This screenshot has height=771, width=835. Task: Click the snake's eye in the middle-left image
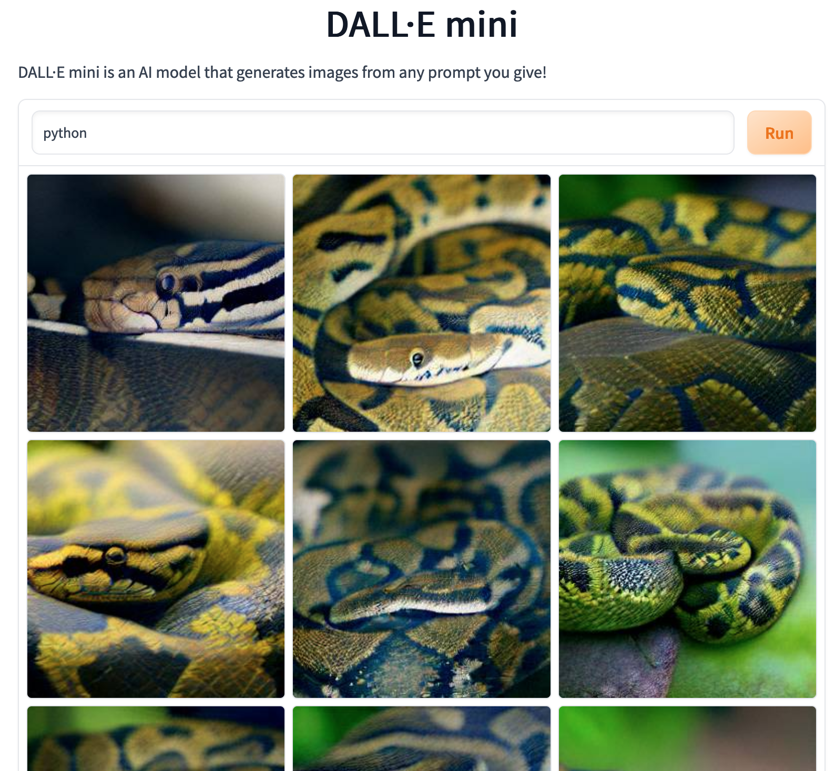pos(115,554)
